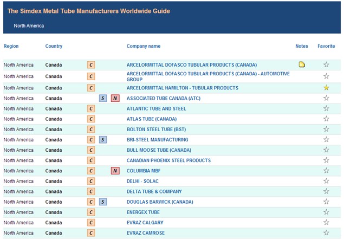The height and width of the screenshot is (239, 344).
Task: Star the Evraz Camrose row as favorite
Action: click(326, 232)
